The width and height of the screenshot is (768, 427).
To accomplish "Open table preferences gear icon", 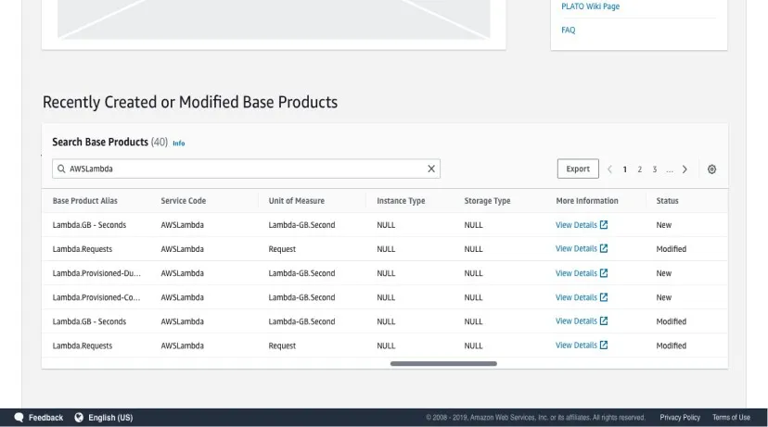I will click(x=711, y=170).
